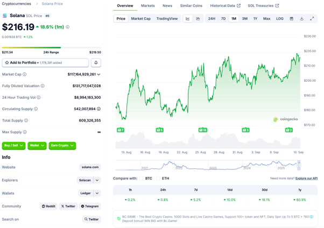Switch to the News tab

[167, 6]
